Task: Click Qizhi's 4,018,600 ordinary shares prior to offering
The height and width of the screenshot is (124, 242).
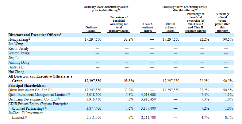Action: [94, 95]
